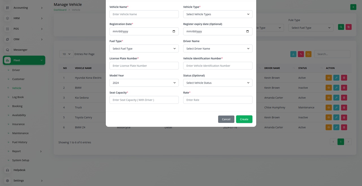Open the Select Vehicle Status dropdown
The height and width of the screenshot is (186, 362).
pyautogui.click(x=218, y=83)
